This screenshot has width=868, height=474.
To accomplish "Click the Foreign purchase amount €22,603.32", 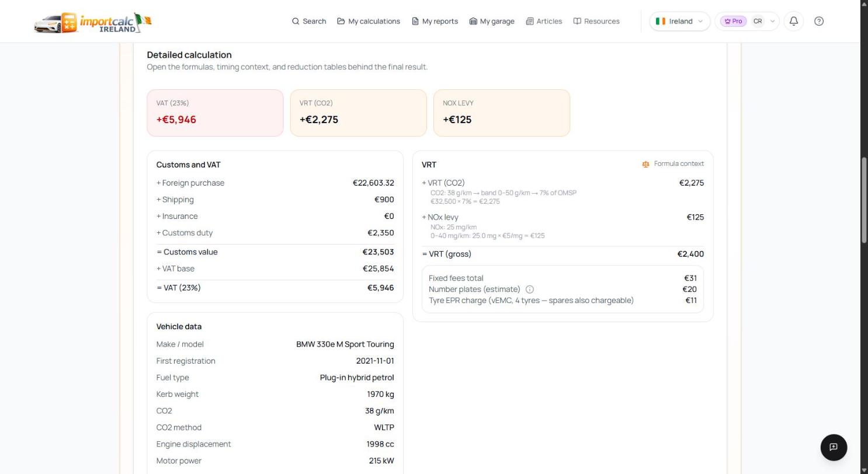I will [x=373, y=183].
